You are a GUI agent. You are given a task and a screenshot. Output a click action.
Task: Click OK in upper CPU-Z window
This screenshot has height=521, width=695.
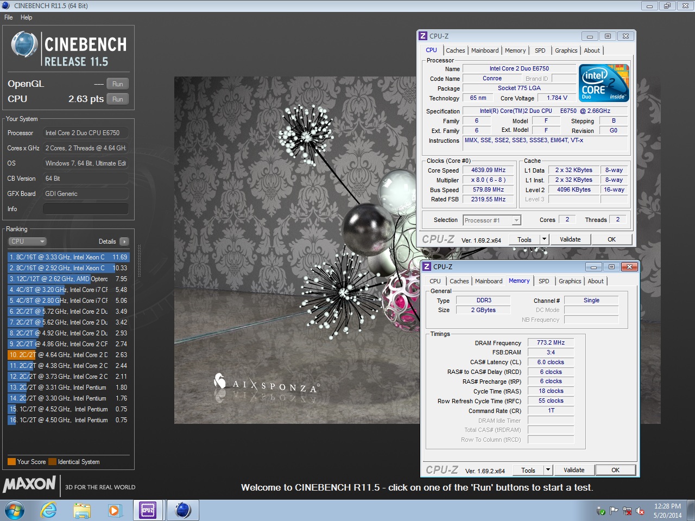point(612,240)
